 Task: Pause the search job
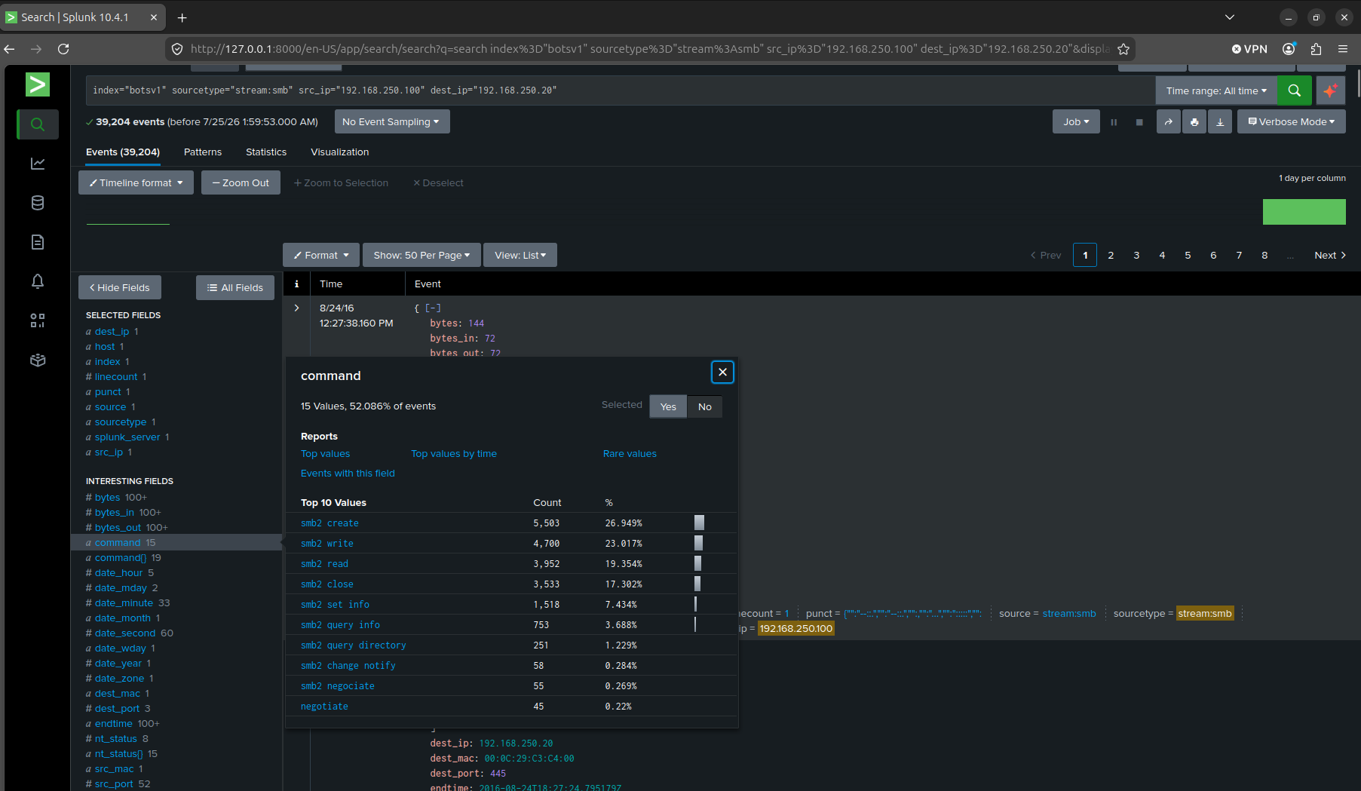[1114, 122]
